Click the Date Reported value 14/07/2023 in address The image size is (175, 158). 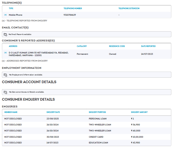[x=147, y=54]
